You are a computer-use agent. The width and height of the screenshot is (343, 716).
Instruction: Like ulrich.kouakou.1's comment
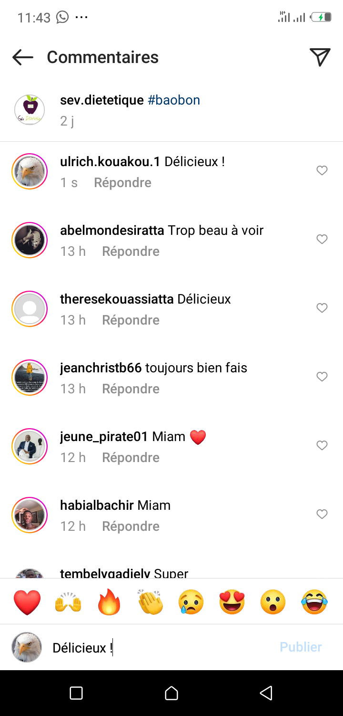point(322,170)
